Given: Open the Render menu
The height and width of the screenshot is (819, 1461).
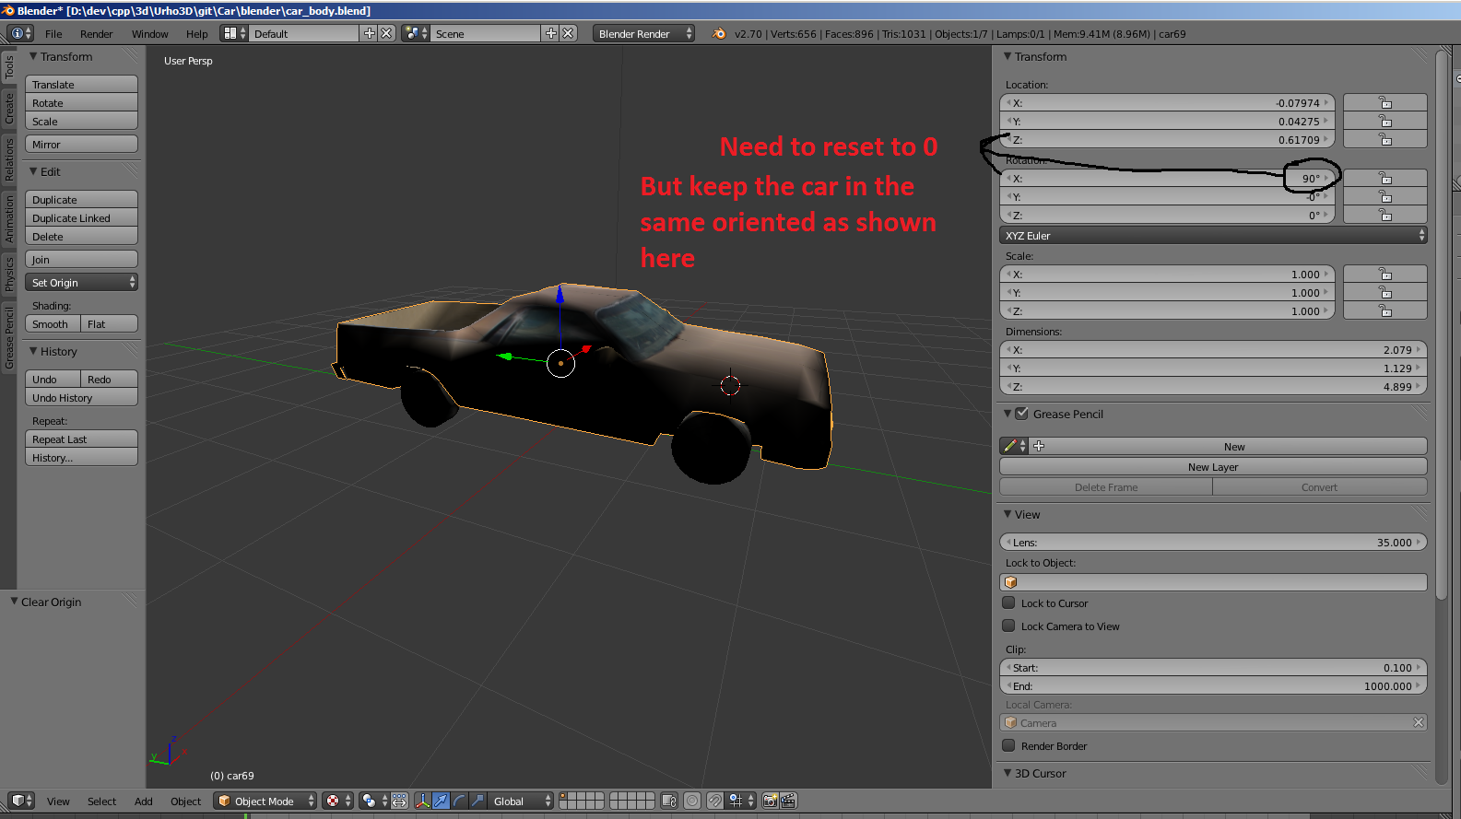Looking at the screenshot, I should 96,33.
